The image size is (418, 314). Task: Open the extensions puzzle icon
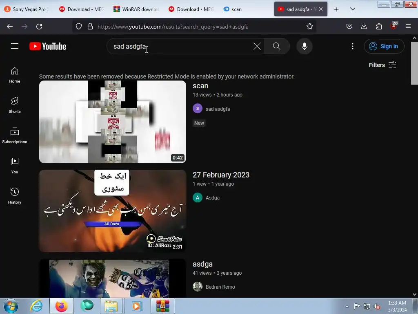point(379,27)
